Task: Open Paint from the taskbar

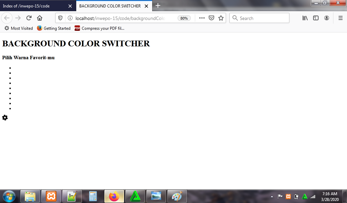Action: click(x=177, y=196)
